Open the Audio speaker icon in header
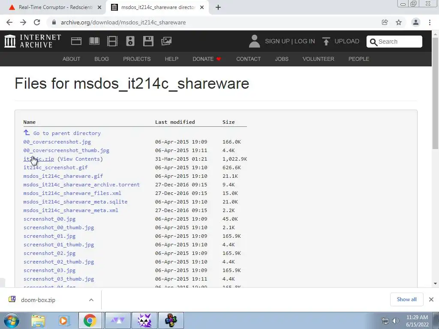 click(x=130, y=41)
